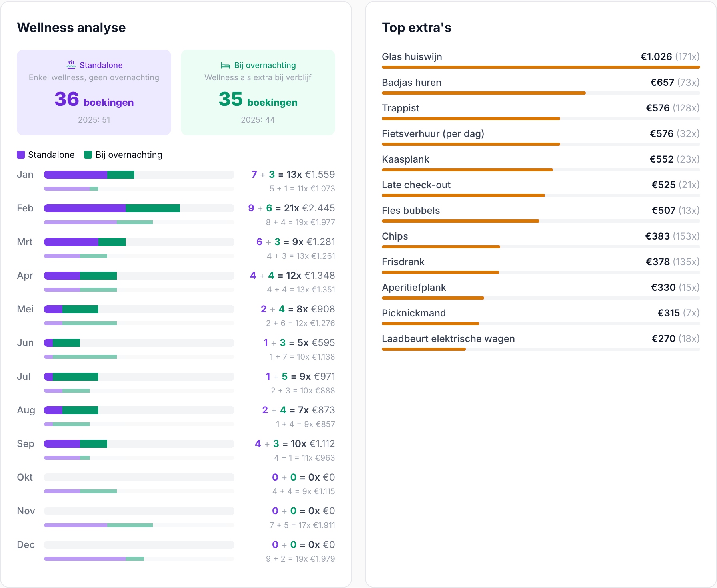The image size is (717, 588).
Task: Open the Standalone 36 boekingen card
Action: 94,93
